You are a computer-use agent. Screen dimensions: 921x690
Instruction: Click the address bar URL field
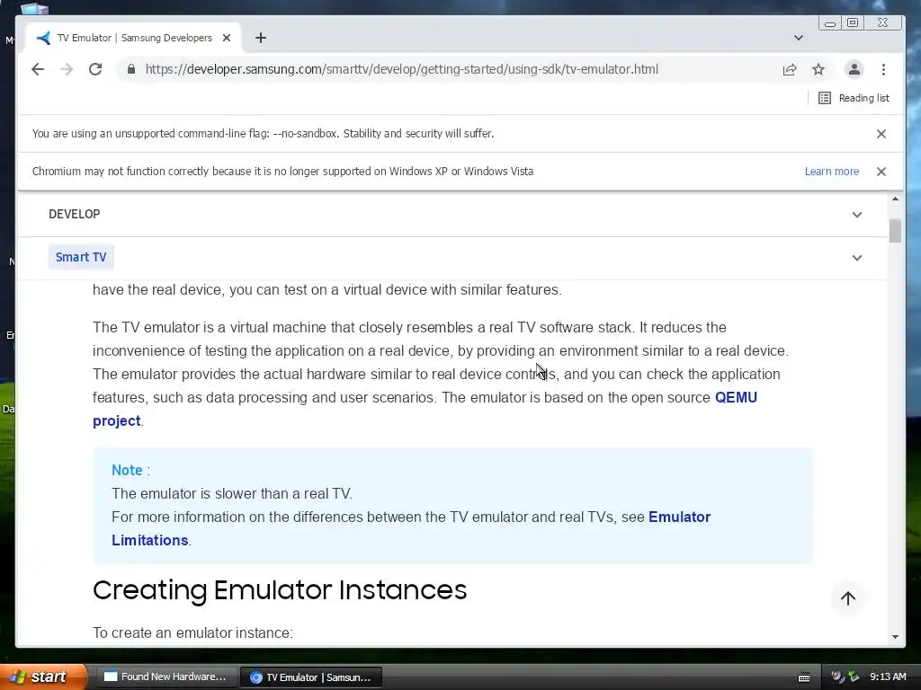pos(401,69)
